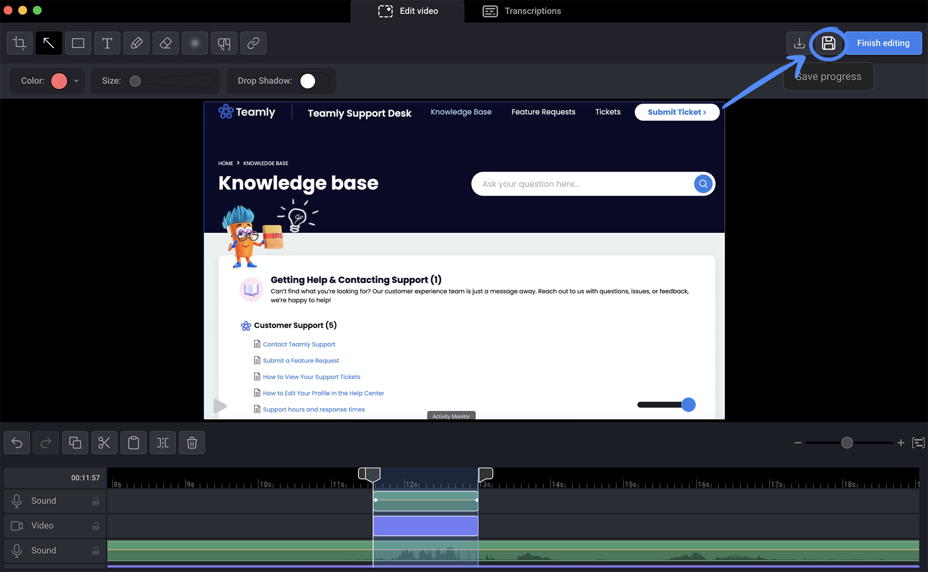Select the green clip on top Sound track
928x572 pixels.
(425, 501)
